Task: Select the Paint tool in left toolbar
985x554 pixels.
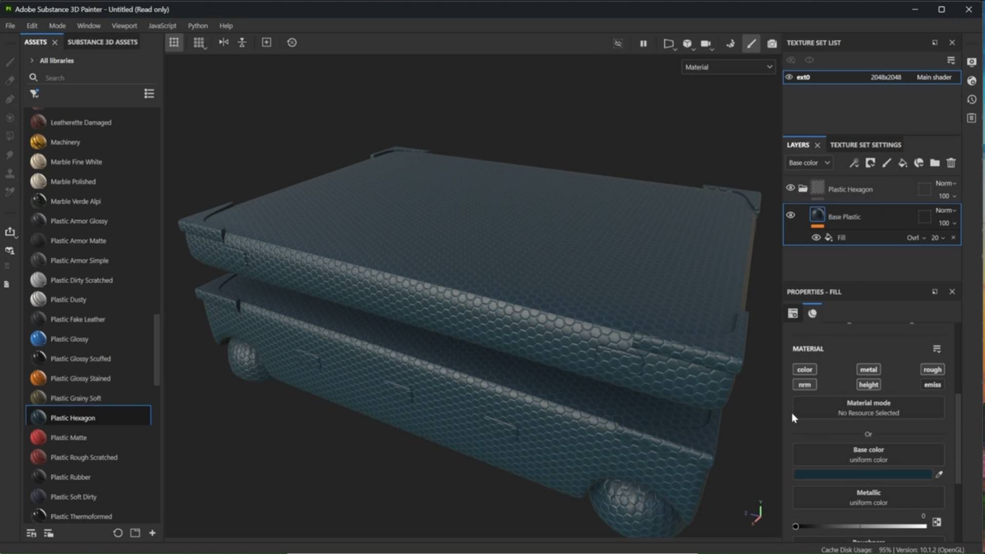Action: click(x=9, y=63)
